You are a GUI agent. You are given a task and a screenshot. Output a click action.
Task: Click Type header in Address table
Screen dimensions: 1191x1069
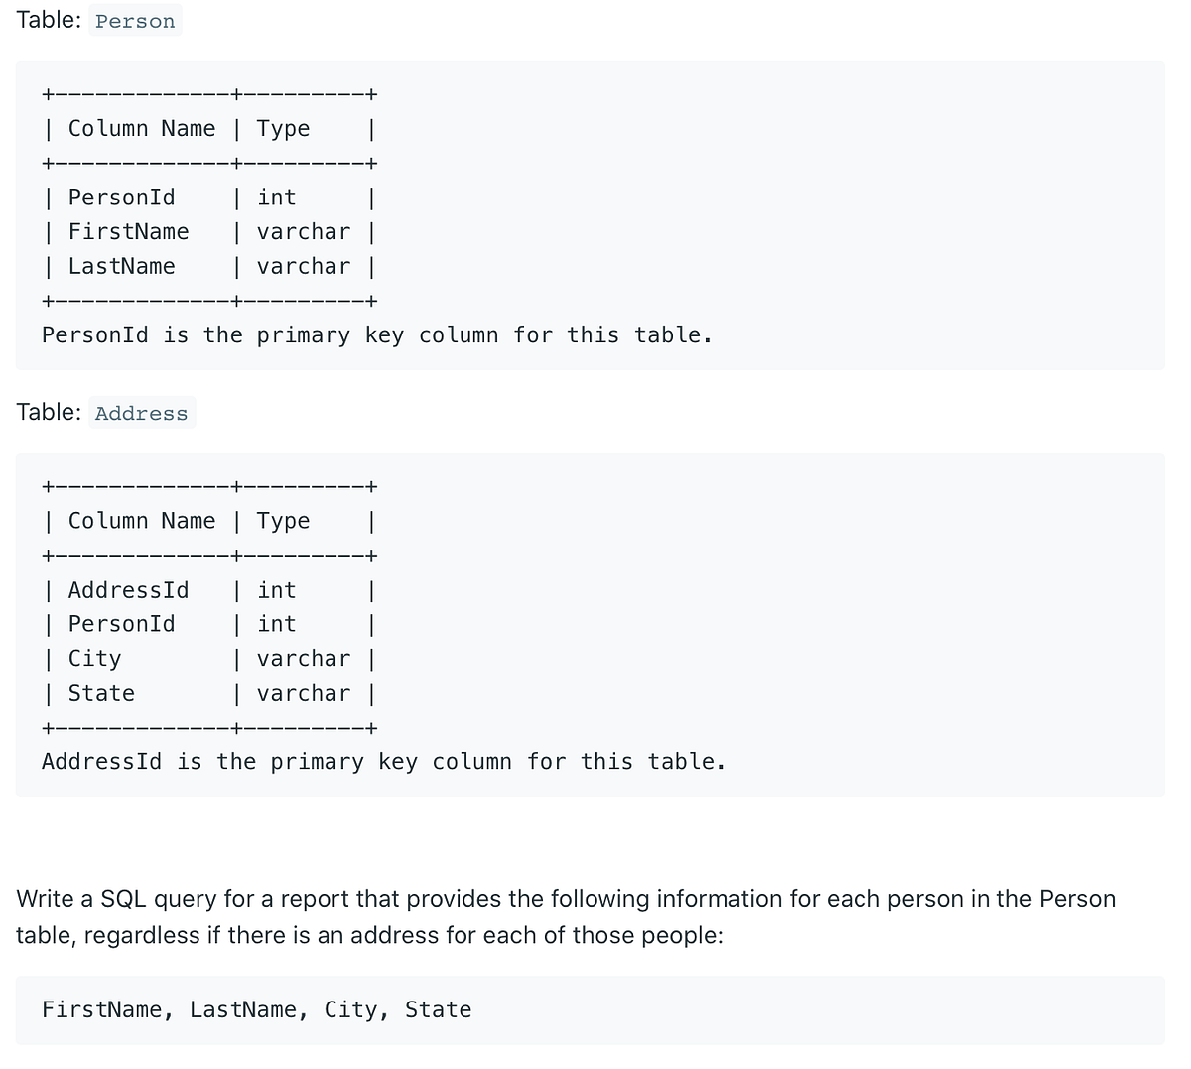click(283, 521)
